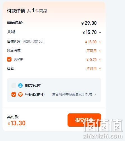This screenshot has width=125, height=141.
Task: Click the 号码保护中 label
Action: coord(35,94)
